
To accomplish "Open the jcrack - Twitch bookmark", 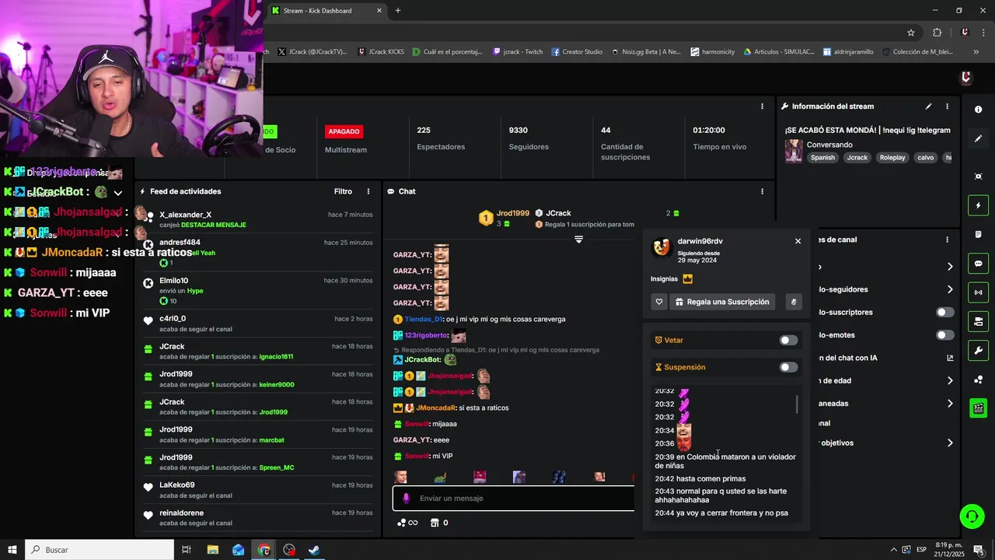I will pos(517,52).
